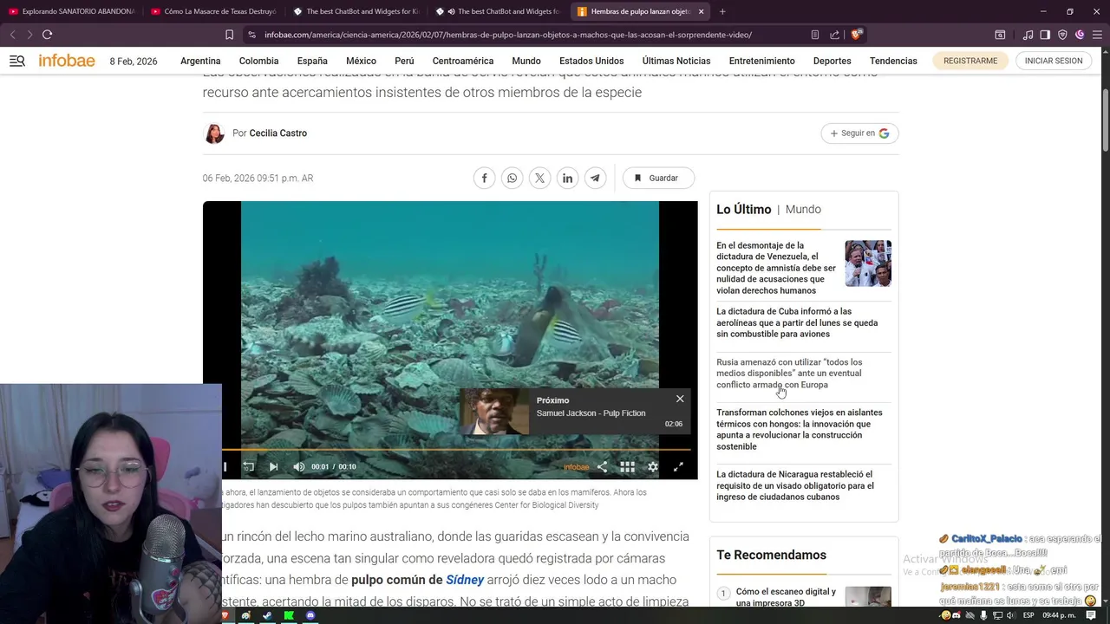Share the article on Telegram
1110x624 pixels.
click(x=595, y=178)
